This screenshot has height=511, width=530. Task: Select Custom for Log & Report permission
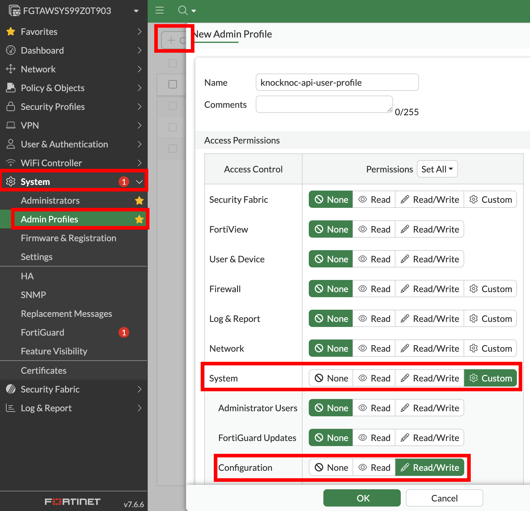(490, 319)
